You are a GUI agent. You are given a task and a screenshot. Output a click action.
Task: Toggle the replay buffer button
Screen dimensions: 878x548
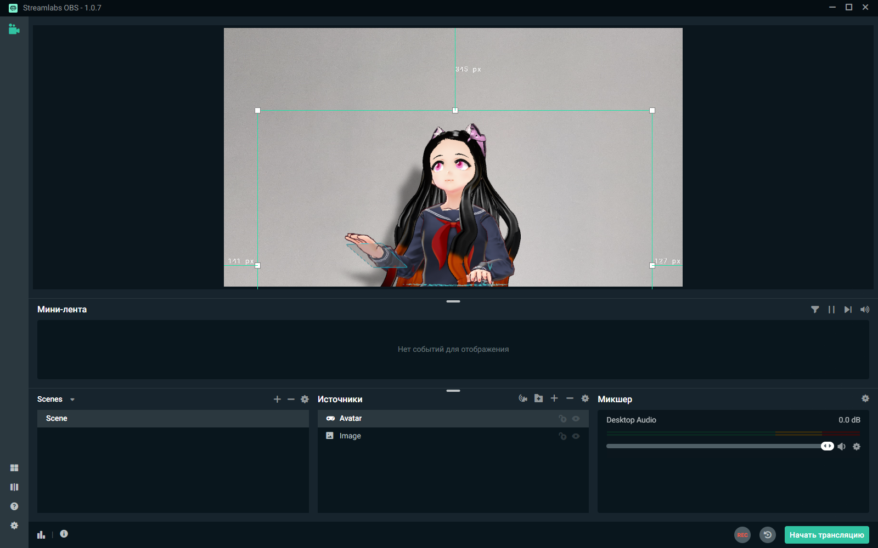coord(768,535)
